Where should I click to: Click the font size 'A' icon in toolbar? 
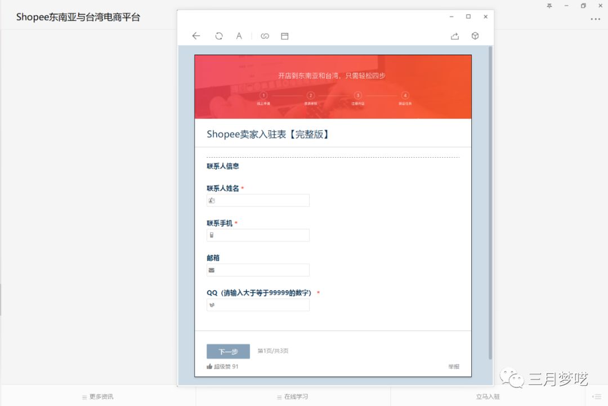click(239, 35)
